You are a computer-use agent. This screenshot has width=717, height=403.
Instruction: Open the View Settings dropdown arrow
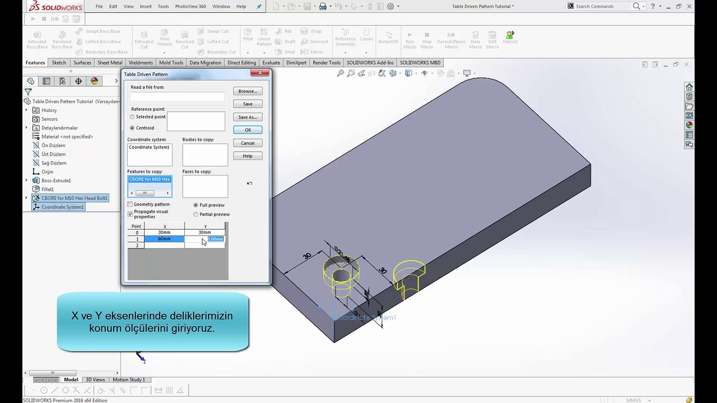point(474,73)
